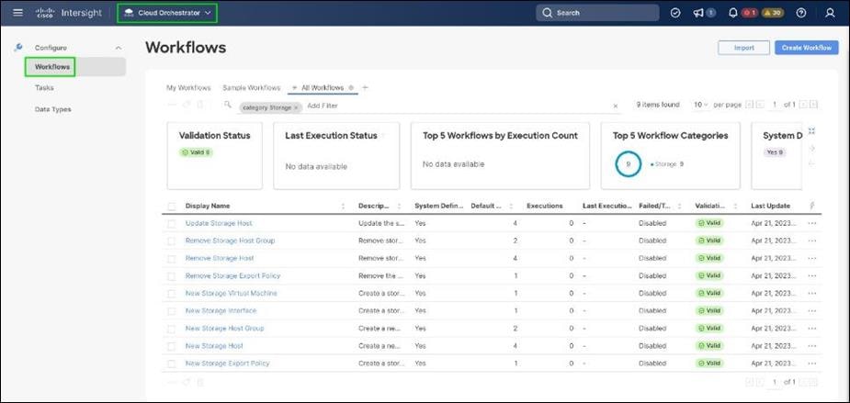
Task: Clear all filters with the X icon
Action: click(x=616, y=106)
